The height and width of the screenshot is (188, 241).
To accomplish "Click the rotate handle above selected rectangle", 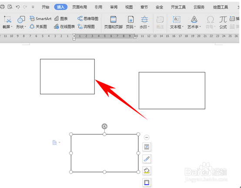I will tap(104, 126).
